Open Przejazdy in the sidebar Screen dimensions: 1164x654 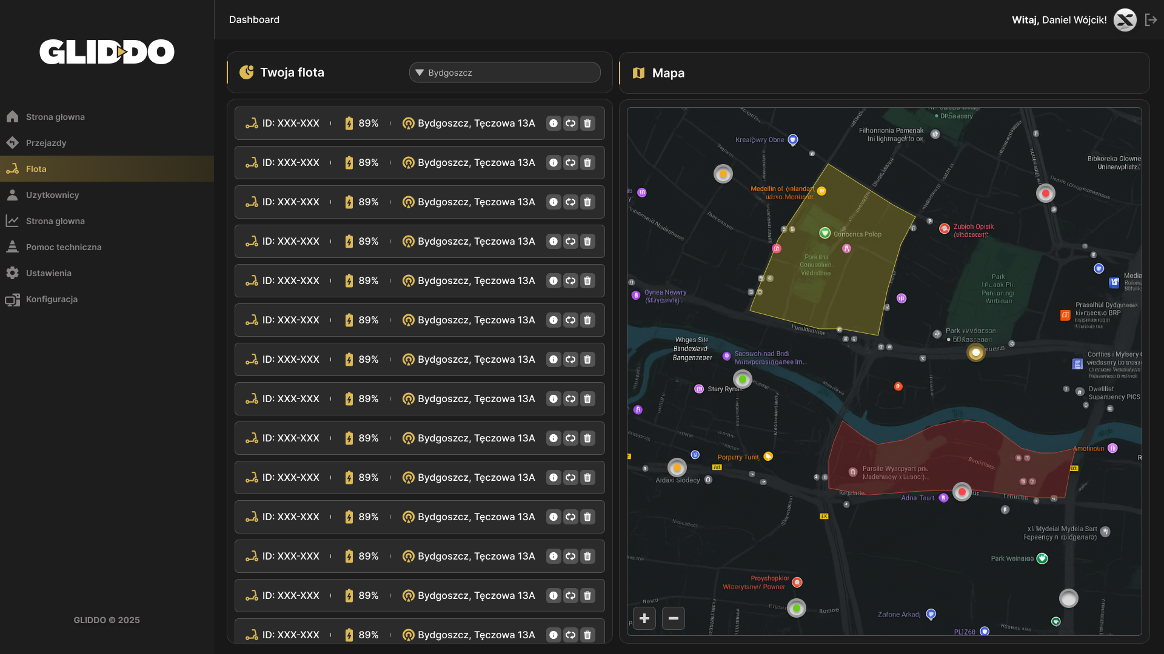(46, 143)
